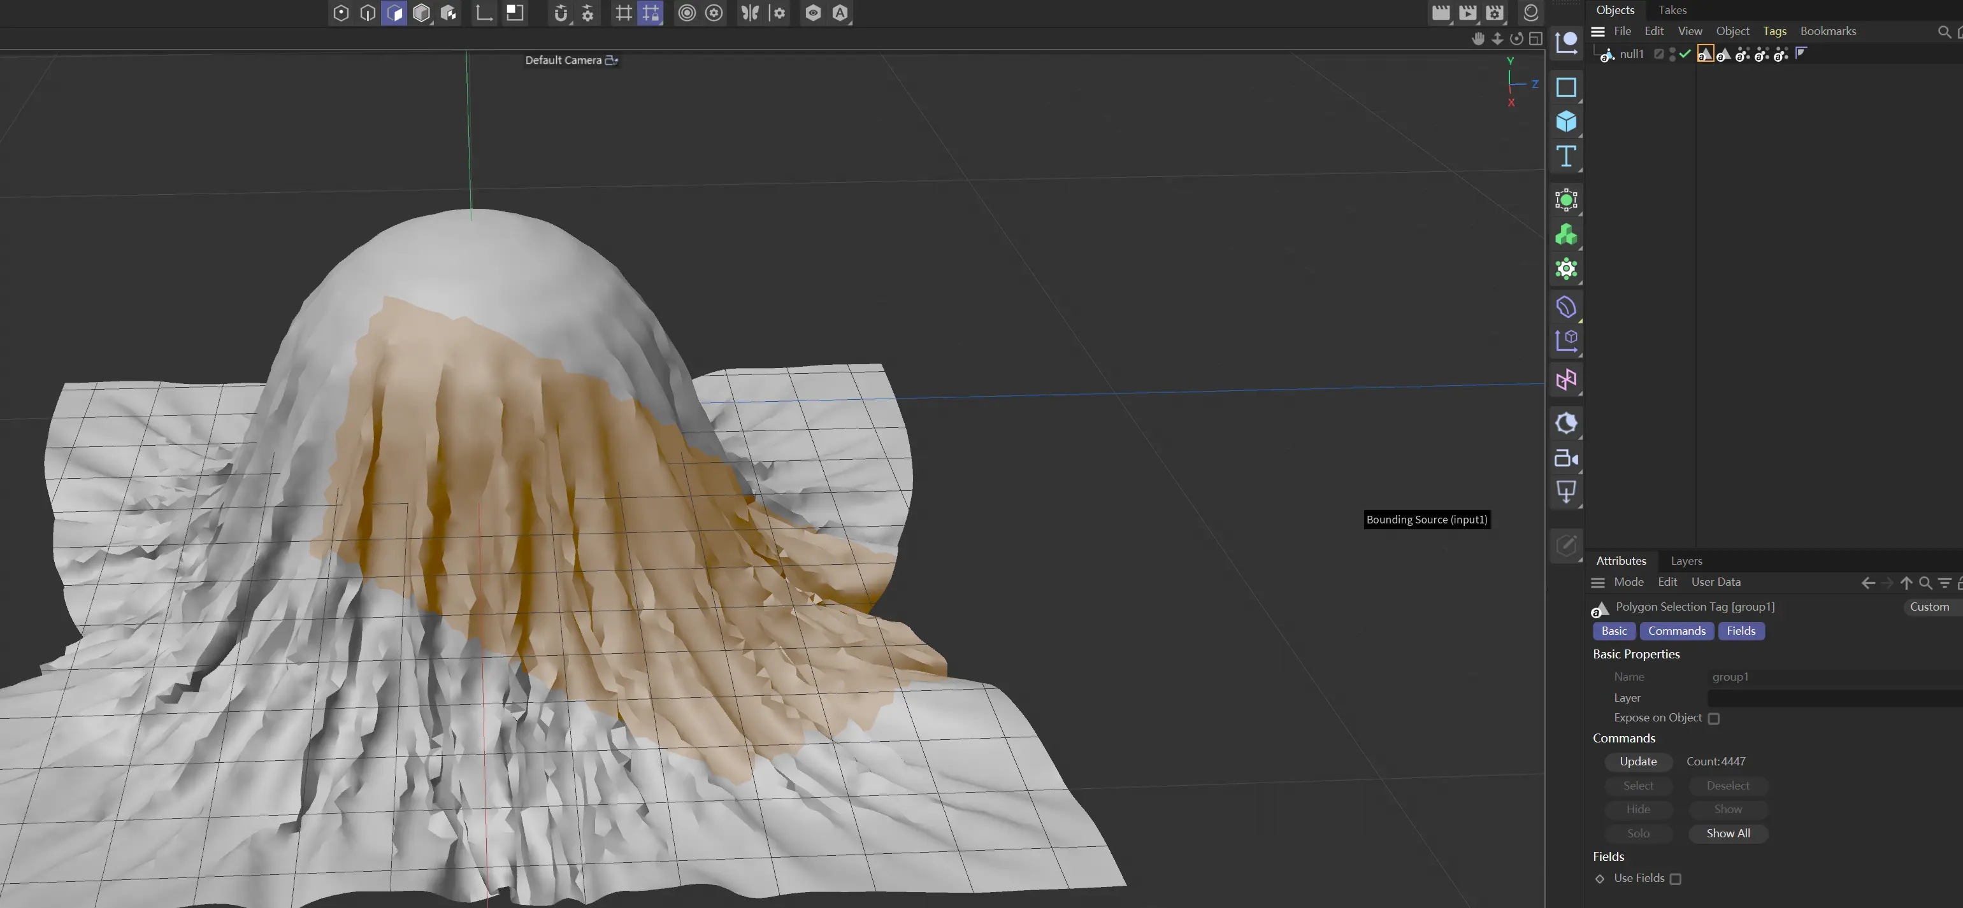Select the highlighted polygon selection tag on null1
This screenshot has height=908, width=1963.
pyautogui.click(x=1706, y=53)
